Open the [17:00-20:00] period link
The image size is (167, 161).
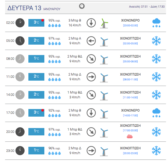pos(130,130)
